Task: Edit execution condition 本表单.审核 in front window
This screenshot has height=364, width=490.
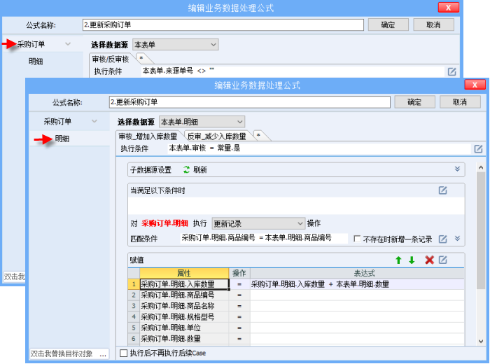Action: pyautogui.click(x=478, y=148)
